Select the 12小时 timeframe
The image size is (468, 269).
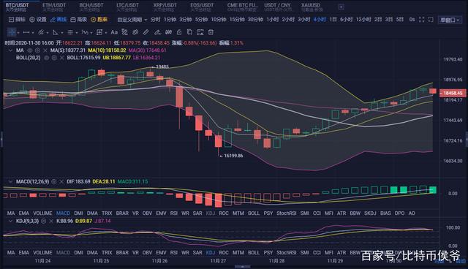[363, 20]
